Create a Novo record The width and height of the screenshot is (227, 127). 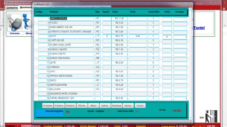point(93,105)
